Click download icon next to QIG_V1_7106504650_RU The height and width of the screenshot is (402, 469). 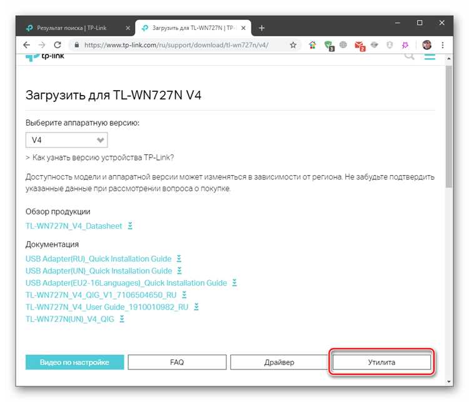(184, 294)
